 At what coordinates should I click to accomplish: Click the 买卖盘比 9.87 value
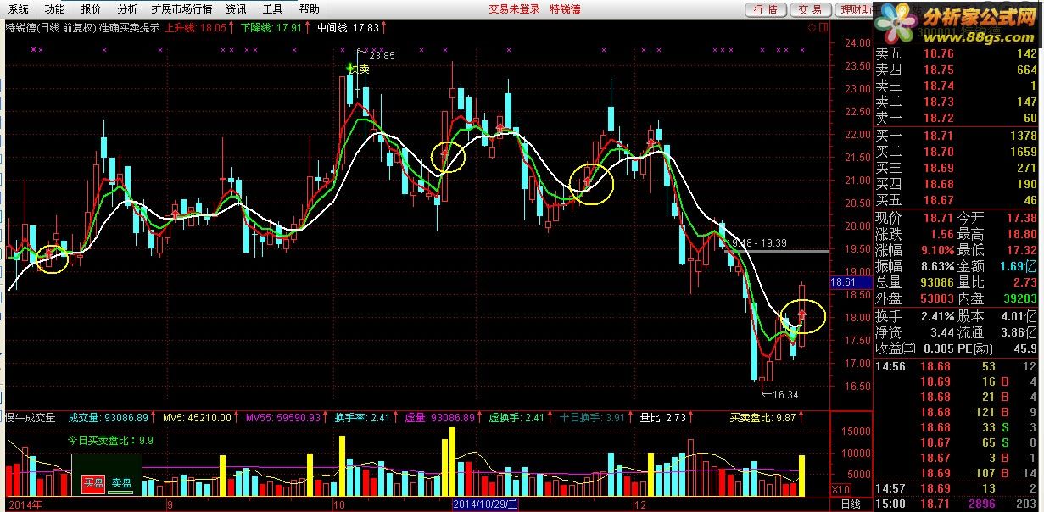pos(766,417)
